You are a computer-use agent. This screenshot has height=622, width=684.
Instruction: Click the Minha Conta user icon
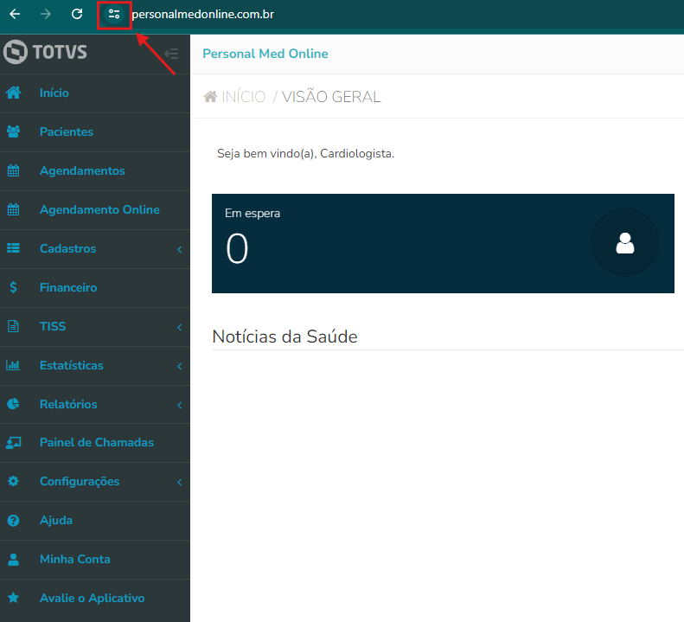(x=13, y=559)
